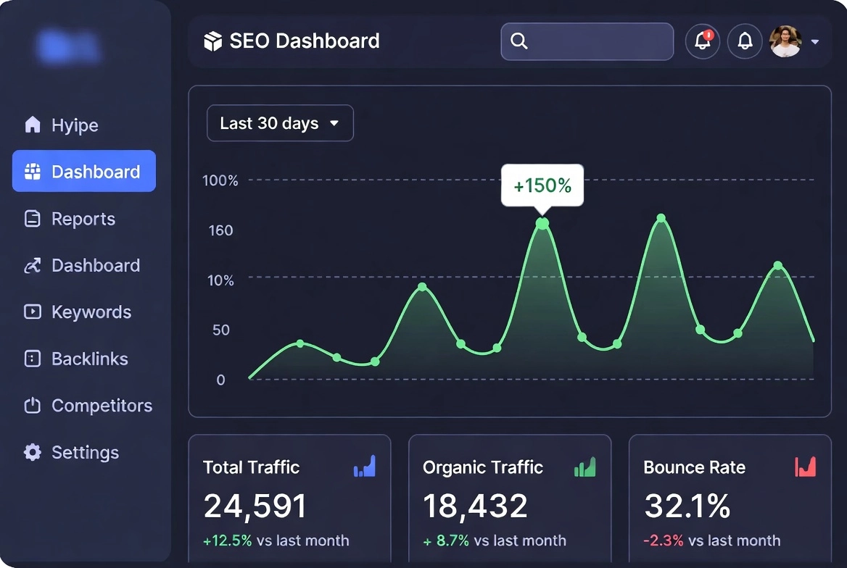Click the Competitors power icon in sidebar
The width and height of the screenshot is (847, 568).
pyautogui.click(x=33, y=406)
